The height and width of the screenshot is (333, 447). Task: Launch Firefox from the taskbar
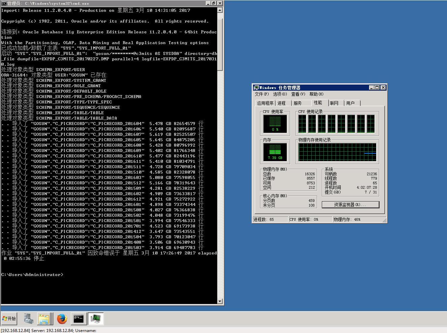pos(62,319)
